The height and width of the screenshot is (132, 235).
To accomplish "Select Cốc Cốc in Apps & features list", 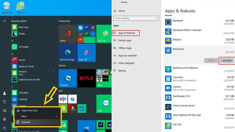I will 199,126.
